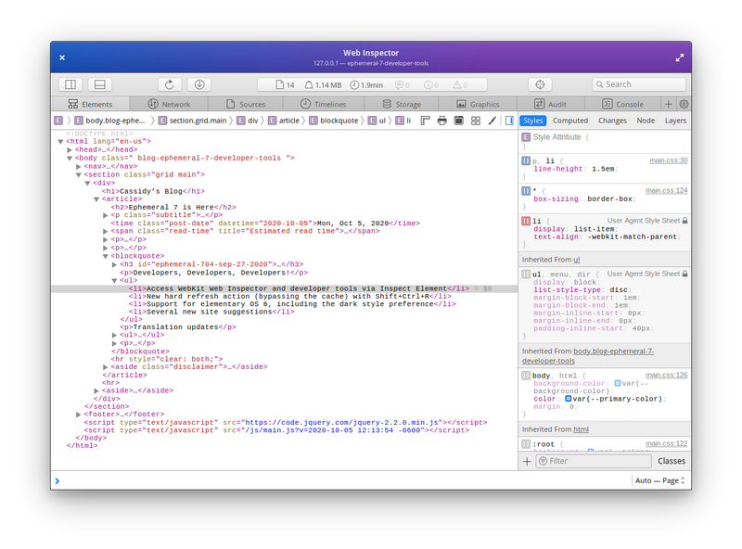Collapse the blockquote element

106,256
